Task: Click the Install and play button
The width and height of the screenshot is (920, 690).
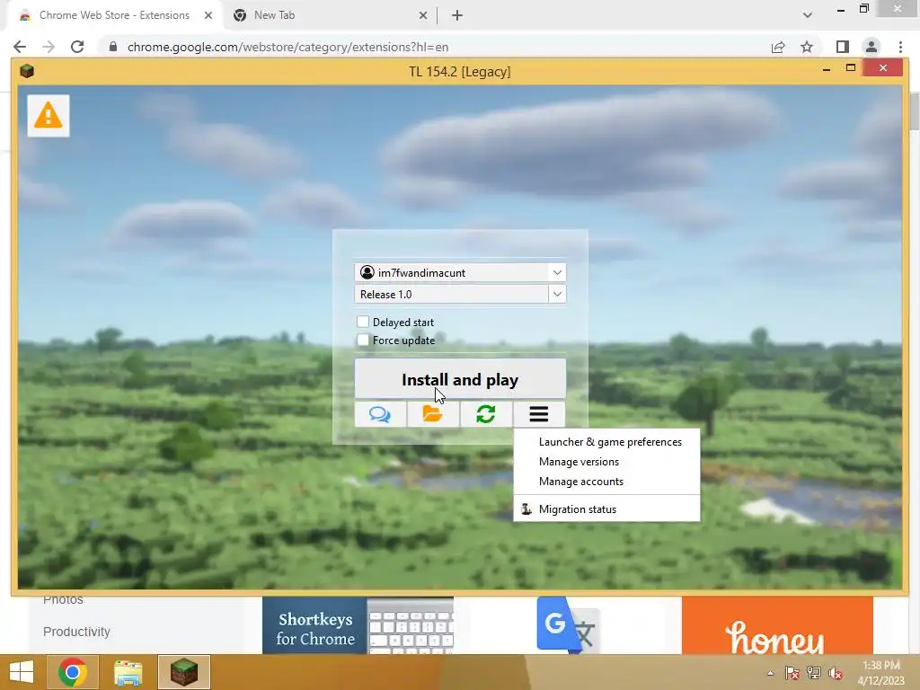Action: point(460,380)
